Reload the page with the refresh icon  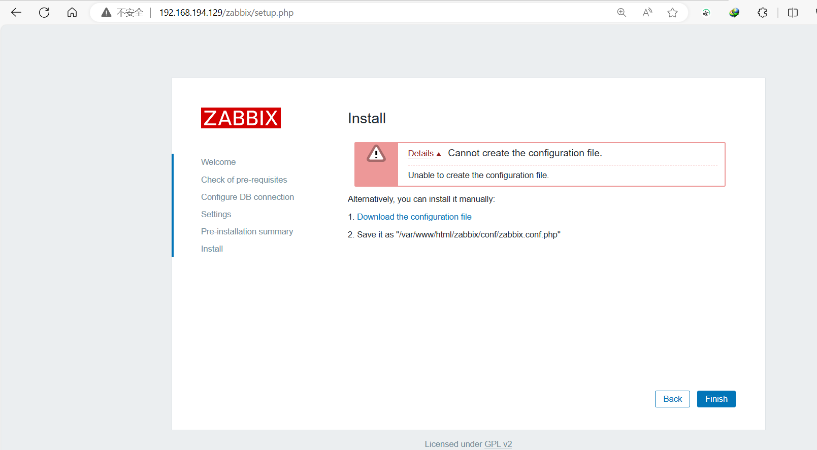point(44,13)
